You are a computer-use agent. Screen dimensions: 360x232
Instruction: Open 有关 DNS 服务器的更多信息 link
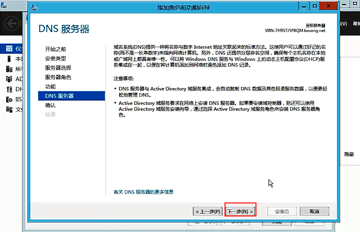(x=143, y=192)
